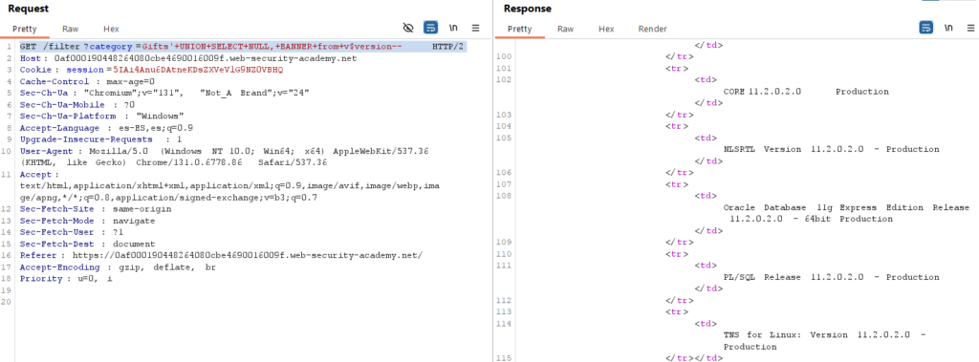The width and height of the screenshot is (979, 362).
Task: Click the Sec-Ch-Ua-Mobile header line
Action: [x=76, y=105]
